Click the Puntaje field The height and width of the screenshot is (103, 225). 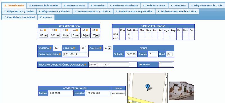pos(153,54)
